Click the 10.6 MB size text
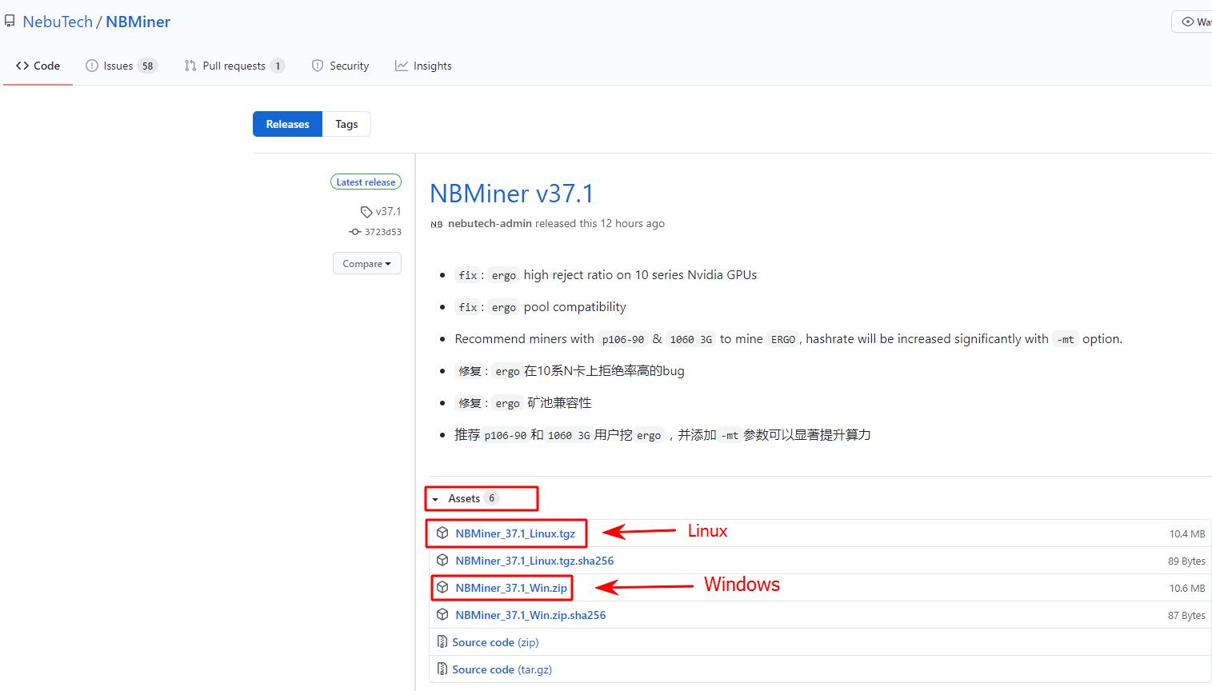 [1187, 588]
